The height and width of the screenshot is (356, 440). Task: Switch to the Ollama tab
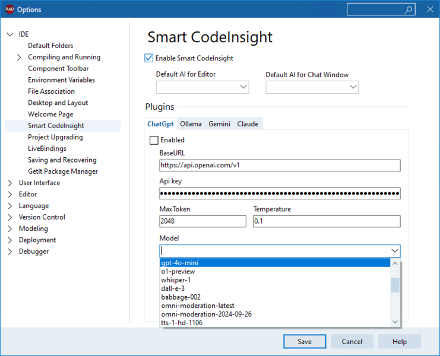click(x=191, y=124)
